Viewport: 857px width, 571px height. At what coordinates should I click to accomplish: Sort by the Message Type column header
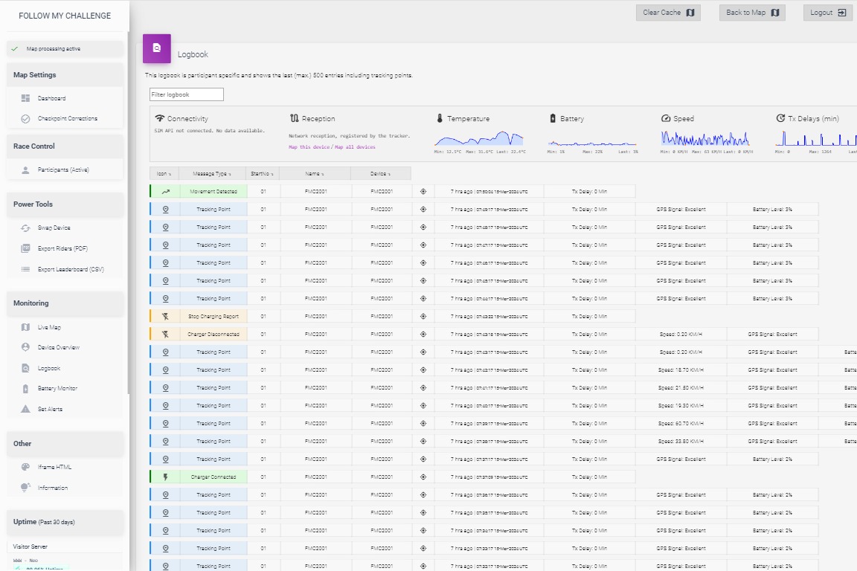click(x=212, y=174)
